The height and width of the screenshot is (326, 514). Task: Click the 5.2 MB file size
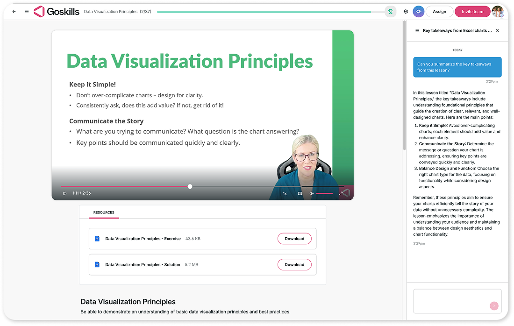coord(192,265)
